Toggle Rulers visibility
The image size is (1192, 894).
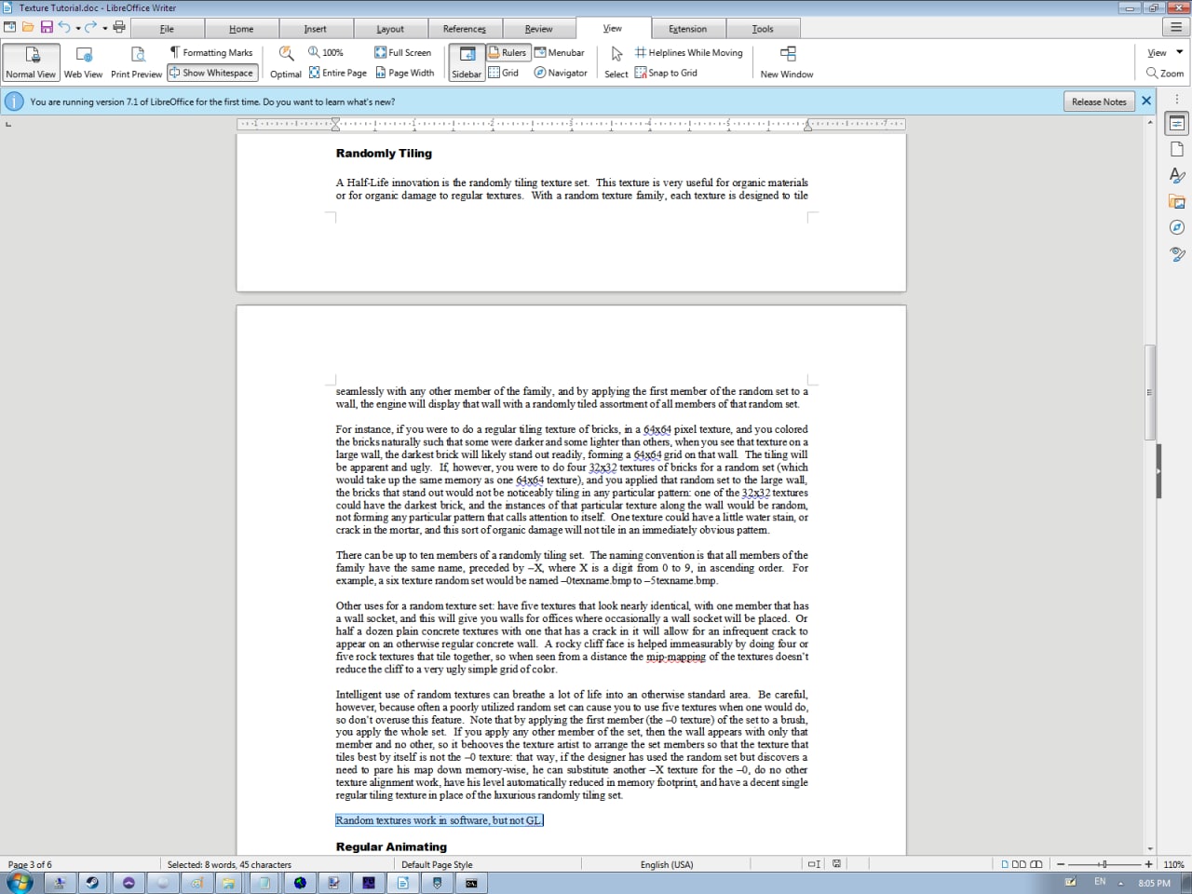508,52
